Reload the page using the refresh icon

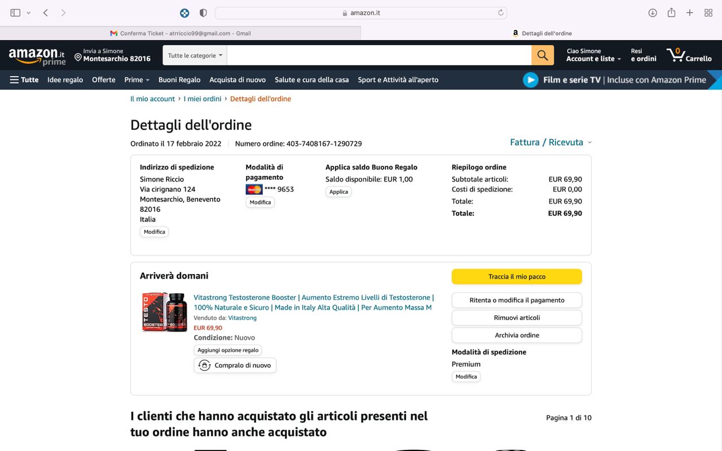click(500, 12)
